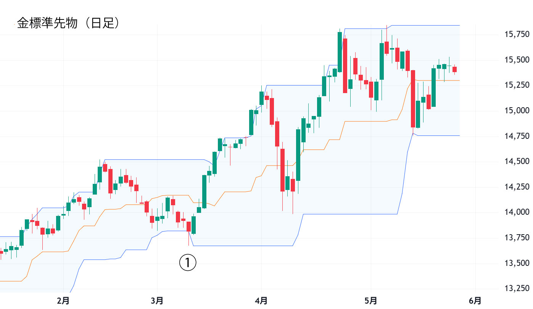Image resolution: width=533 pixels, height=309 pixels.
Task: Select the 2月 label on time axis
Action: click(x=63, y=301)
